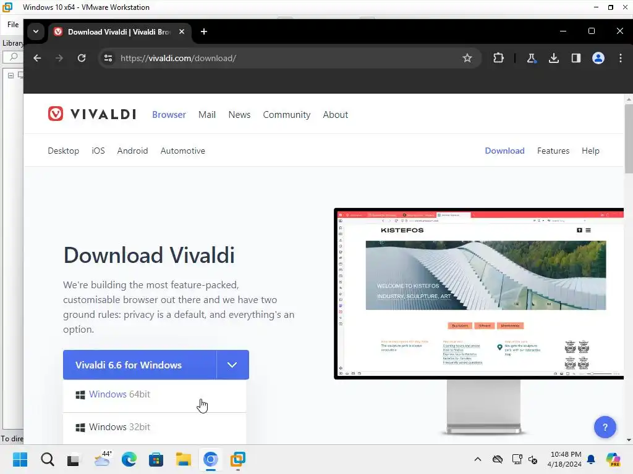Choose the Windows 64bit download

[x=154, y=394]
